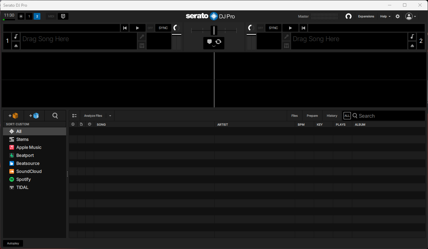Toggle the ALL search filter button
This screenshot has height=249, width=428.
click(347, 116)
